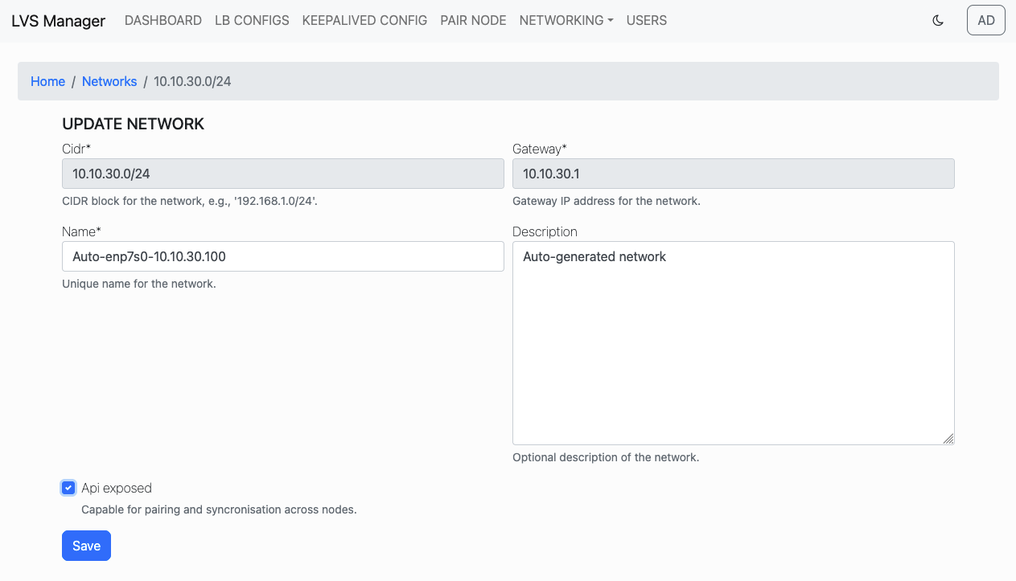Open Pair Node page
The width and height of the screenshot is (1016, 581).
click(473, 21)
